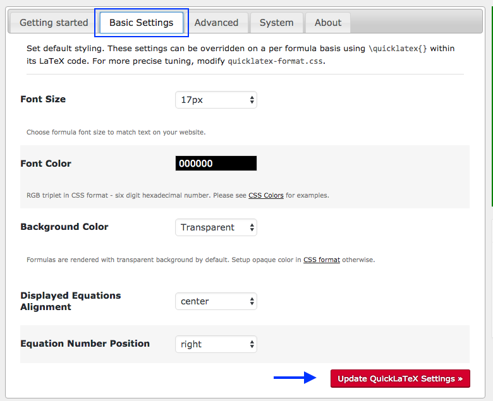The width and height of the screenshot is (493, 401).
Task: Click the blue arrow pointing to Update
Action: (x=295, y=378)
